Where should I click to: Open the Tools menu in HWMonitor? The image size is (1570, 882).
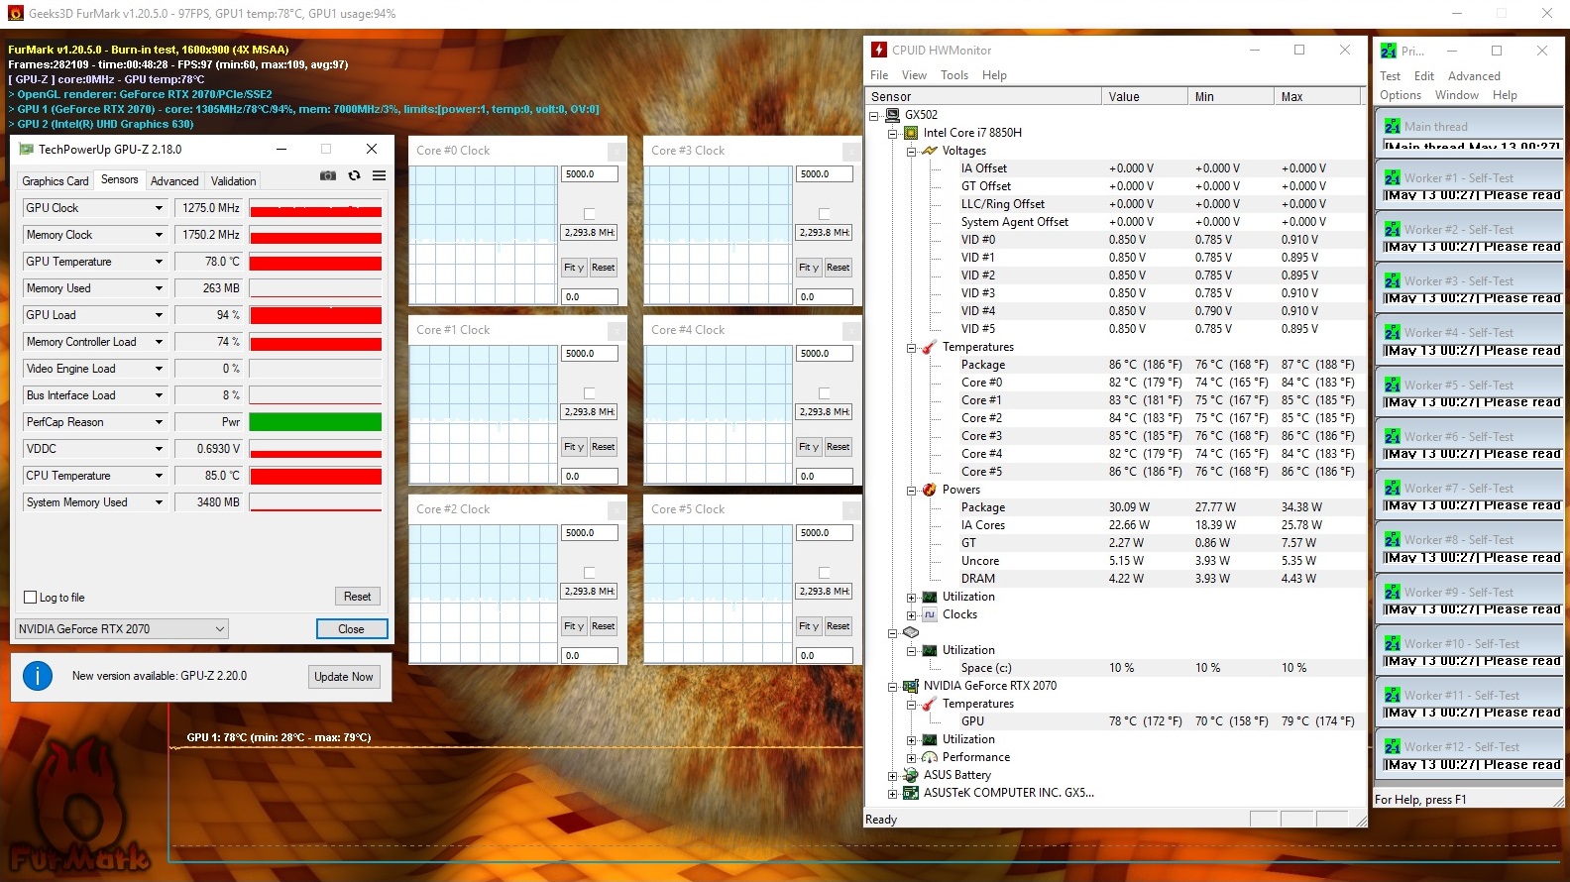point(954,75)
